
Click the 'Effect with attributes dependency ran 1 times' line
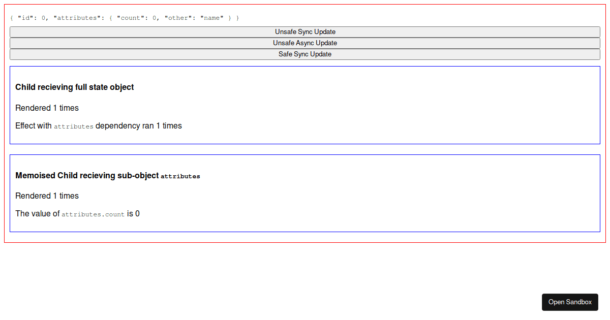(99, 126)
